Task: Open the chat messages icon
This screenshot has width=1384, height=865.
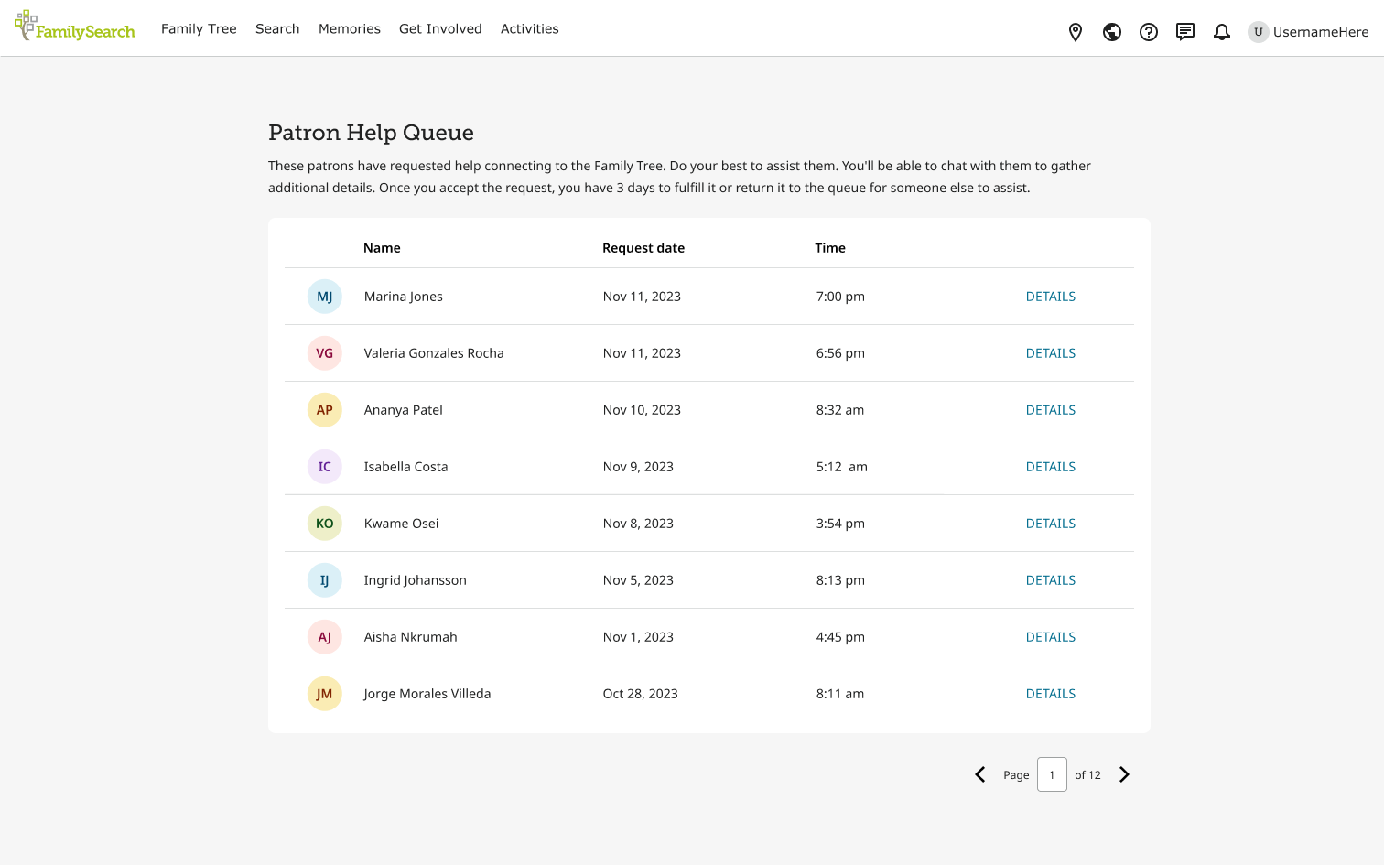Action: pyautogui.click(x=1185, y=32)
